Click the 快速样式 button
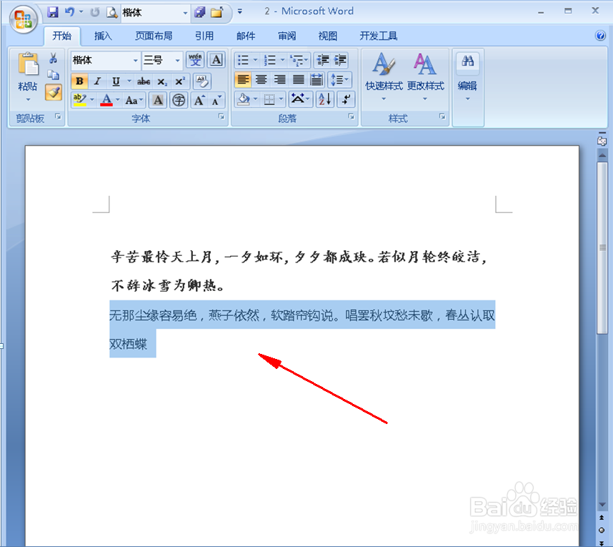The image size is (613, 547). pyautogui.click(x=383, y=75)
